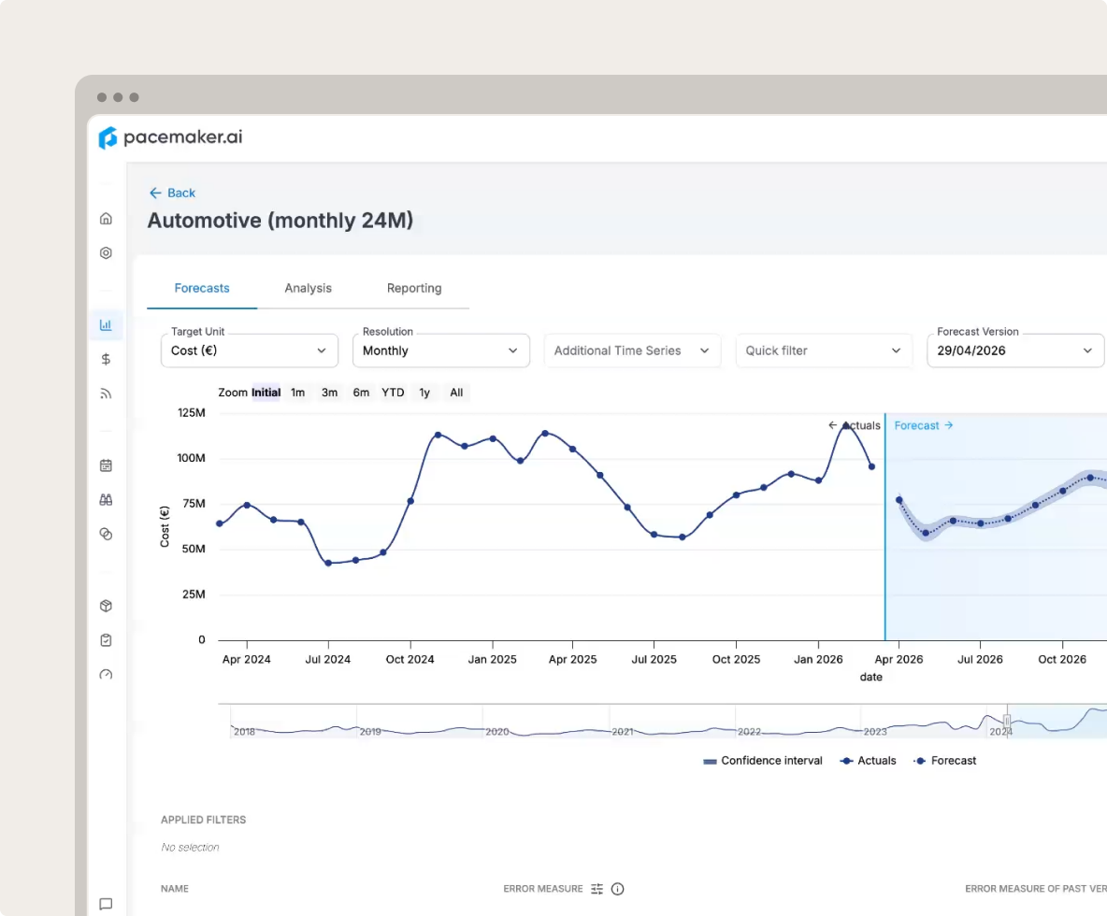Open the error measure info icon
The height and width of the screenshot is (916, 1107).
[x=618, y=889]
